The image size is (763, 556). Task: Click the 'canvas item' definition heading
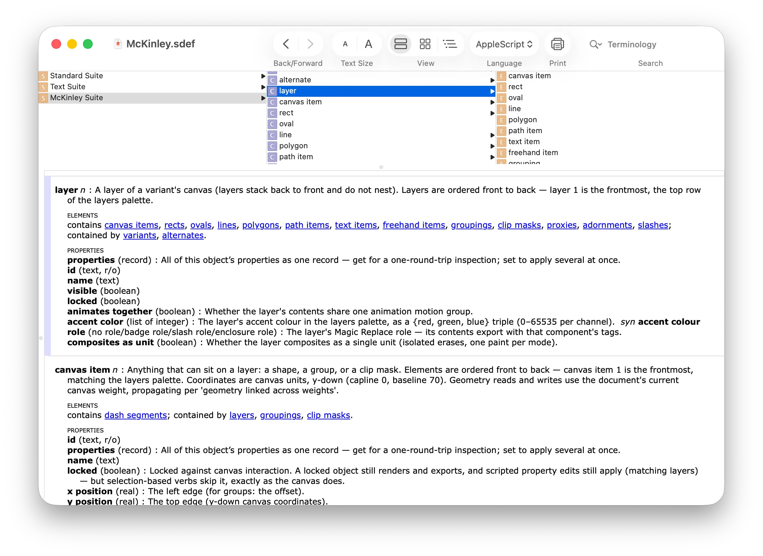pyautogui.click(x=82, y=370)
